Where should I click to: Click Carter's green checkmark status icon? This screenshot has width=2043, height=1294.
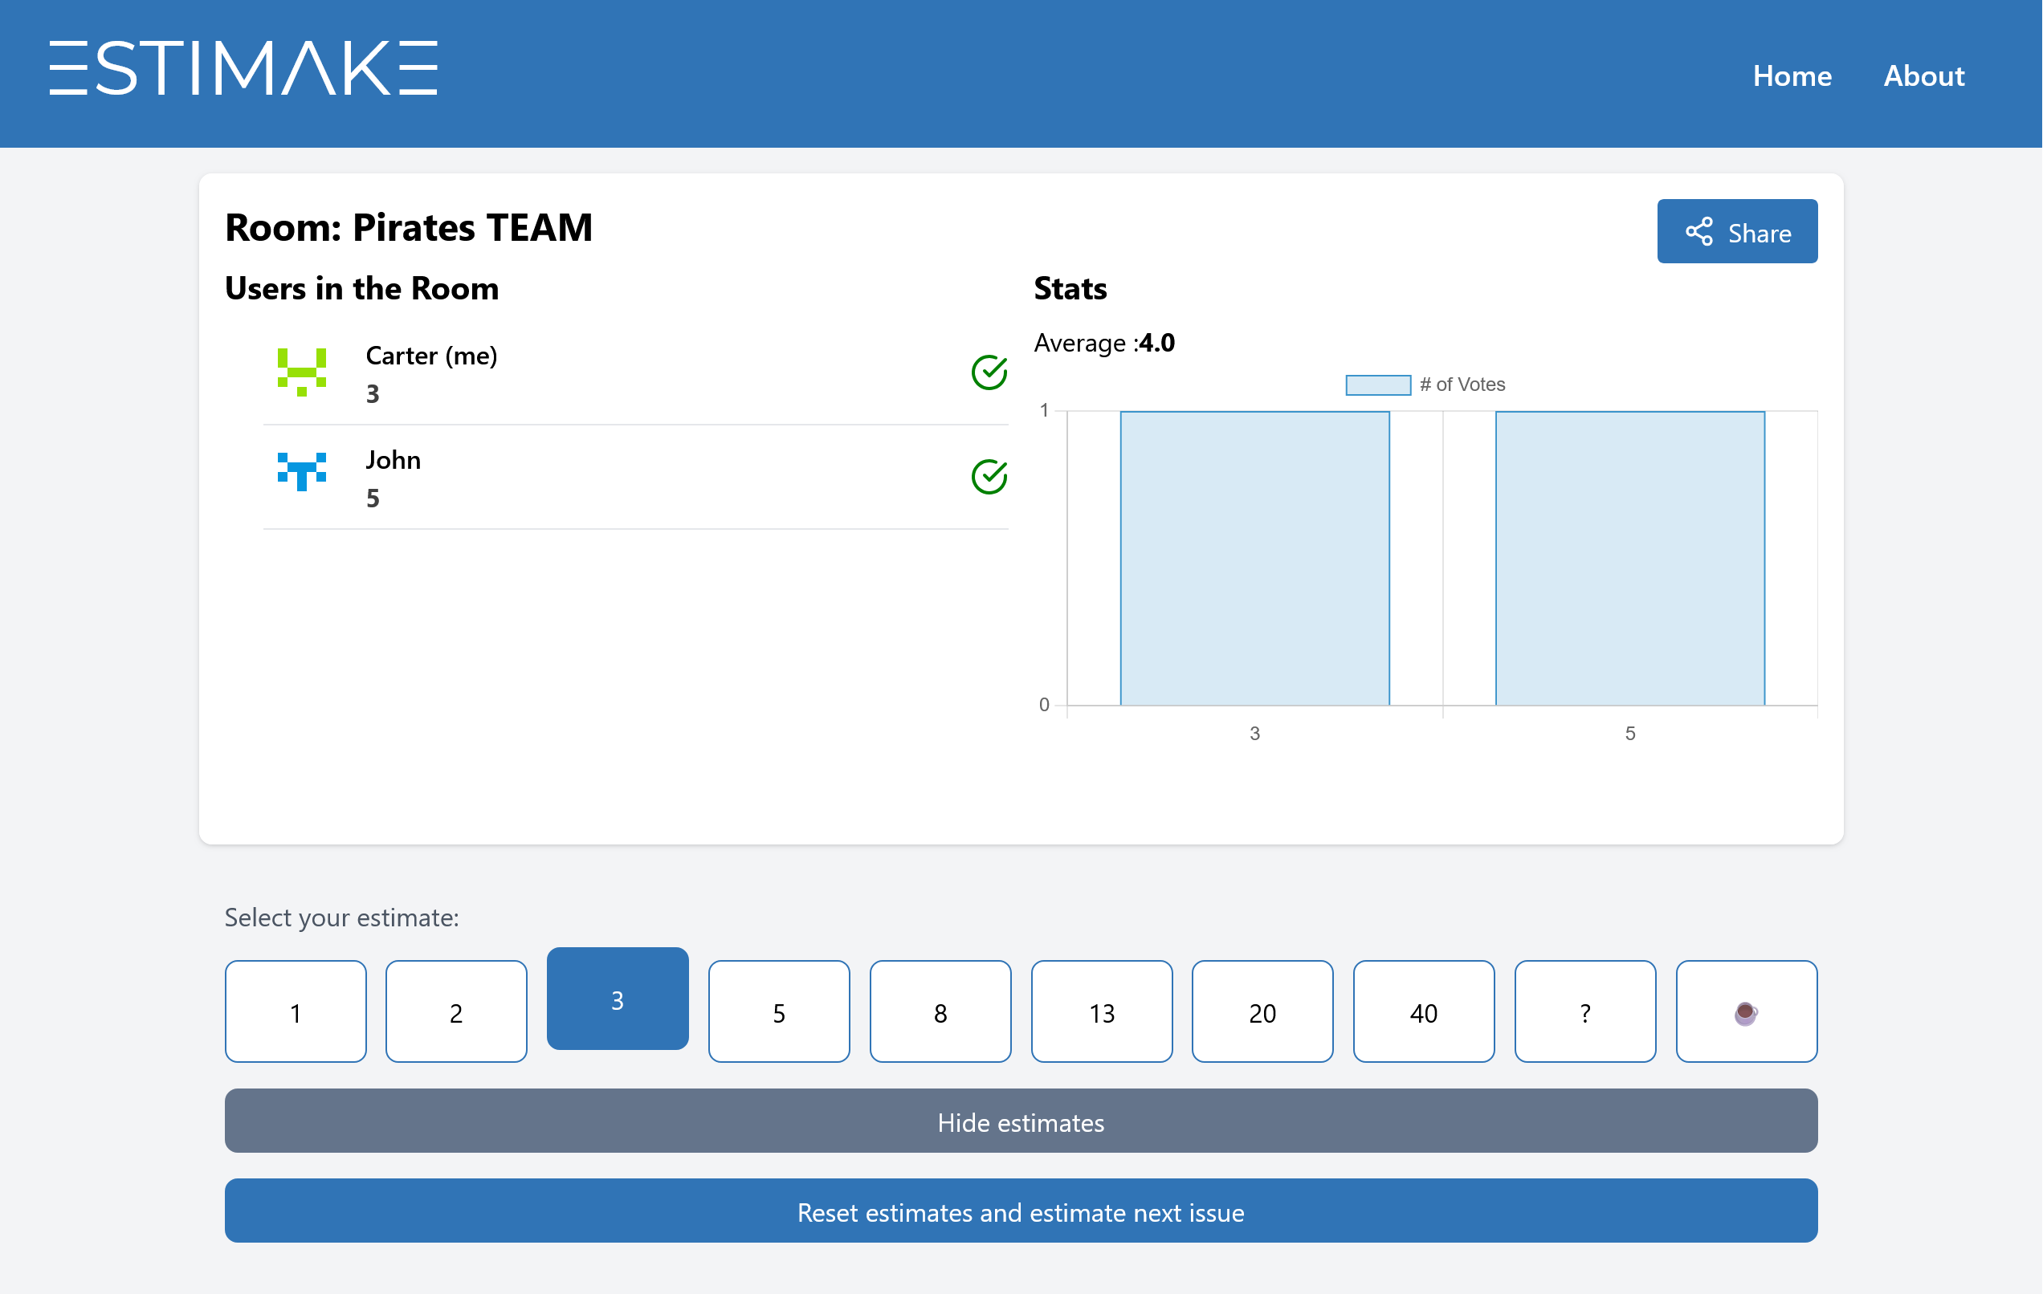[989, 372]
